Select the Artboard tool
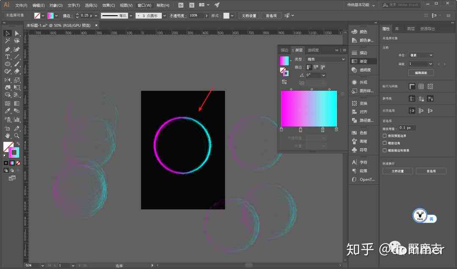Screen dimensions: 457x269 pyautogui.click(x=8, y=128)
